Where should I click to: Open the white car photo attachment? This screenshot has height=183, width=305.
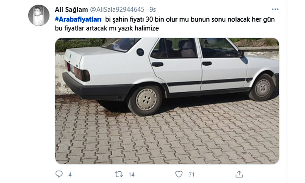point(167,101)
